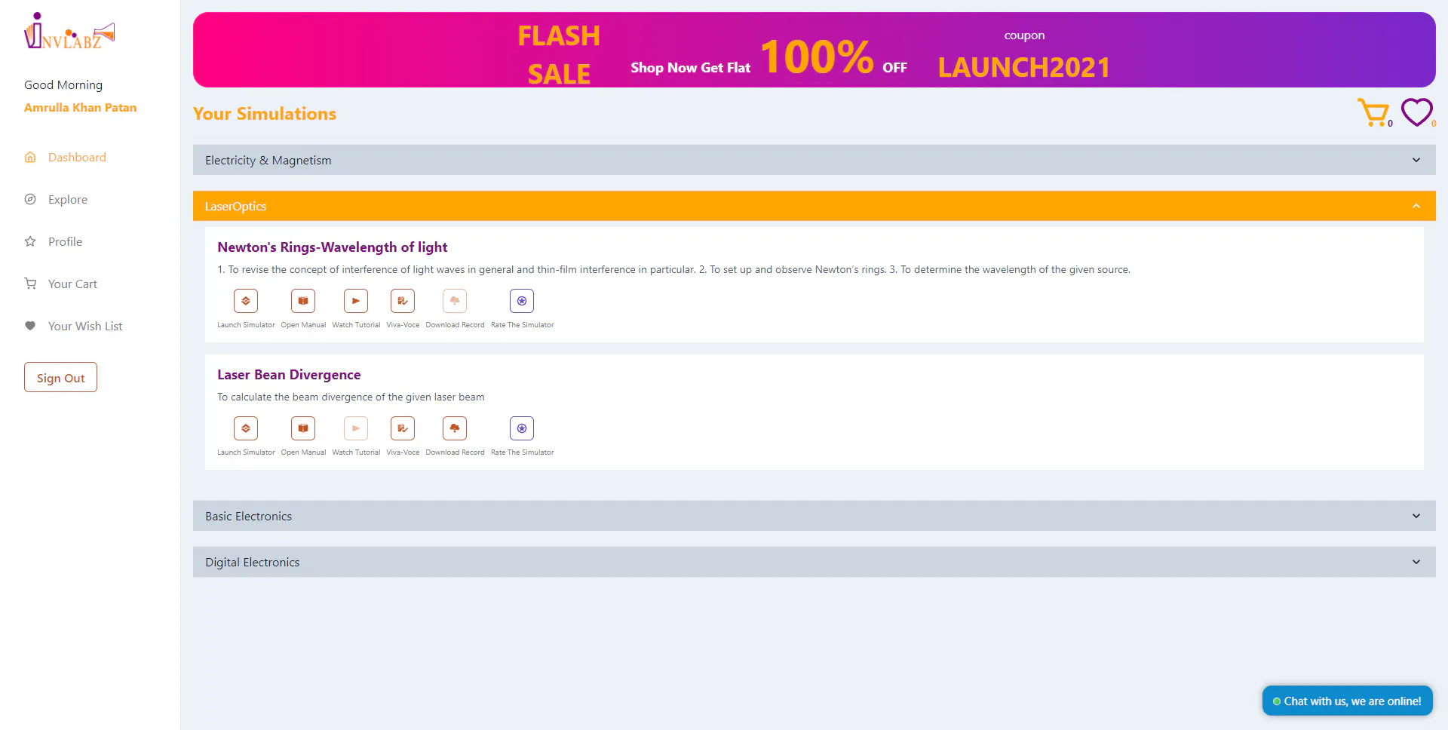Open the wishlist heart icon

coord(1417,112)
